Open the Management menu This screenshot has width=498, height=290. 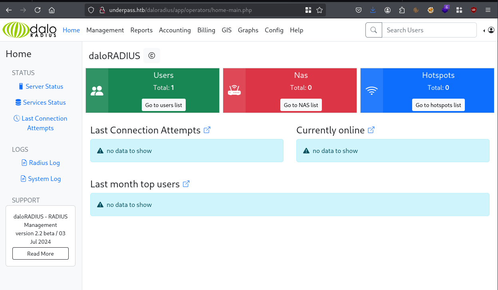click(105, 30)
